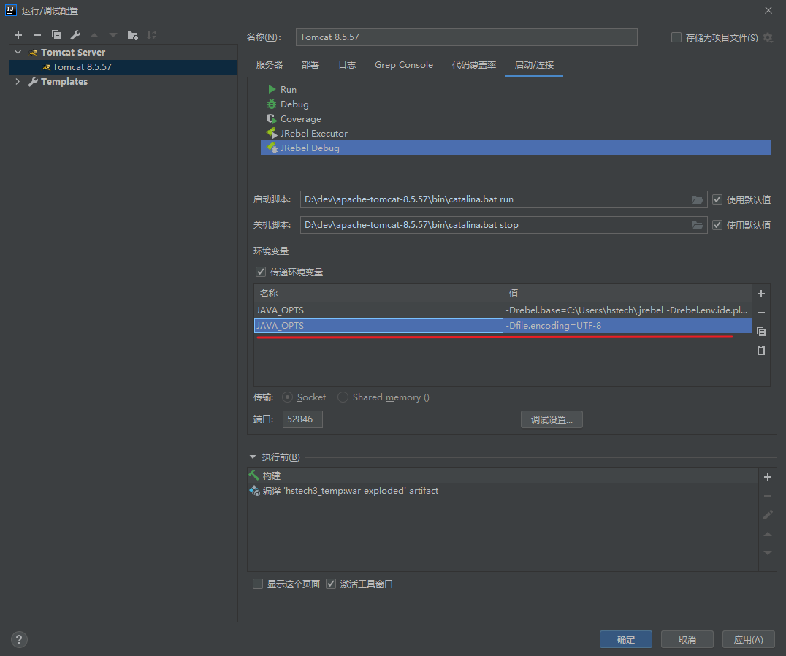This screenshot has width=786, height=656.
Task: Edit before-launch task pencil icon
Action: click(768, 515)
